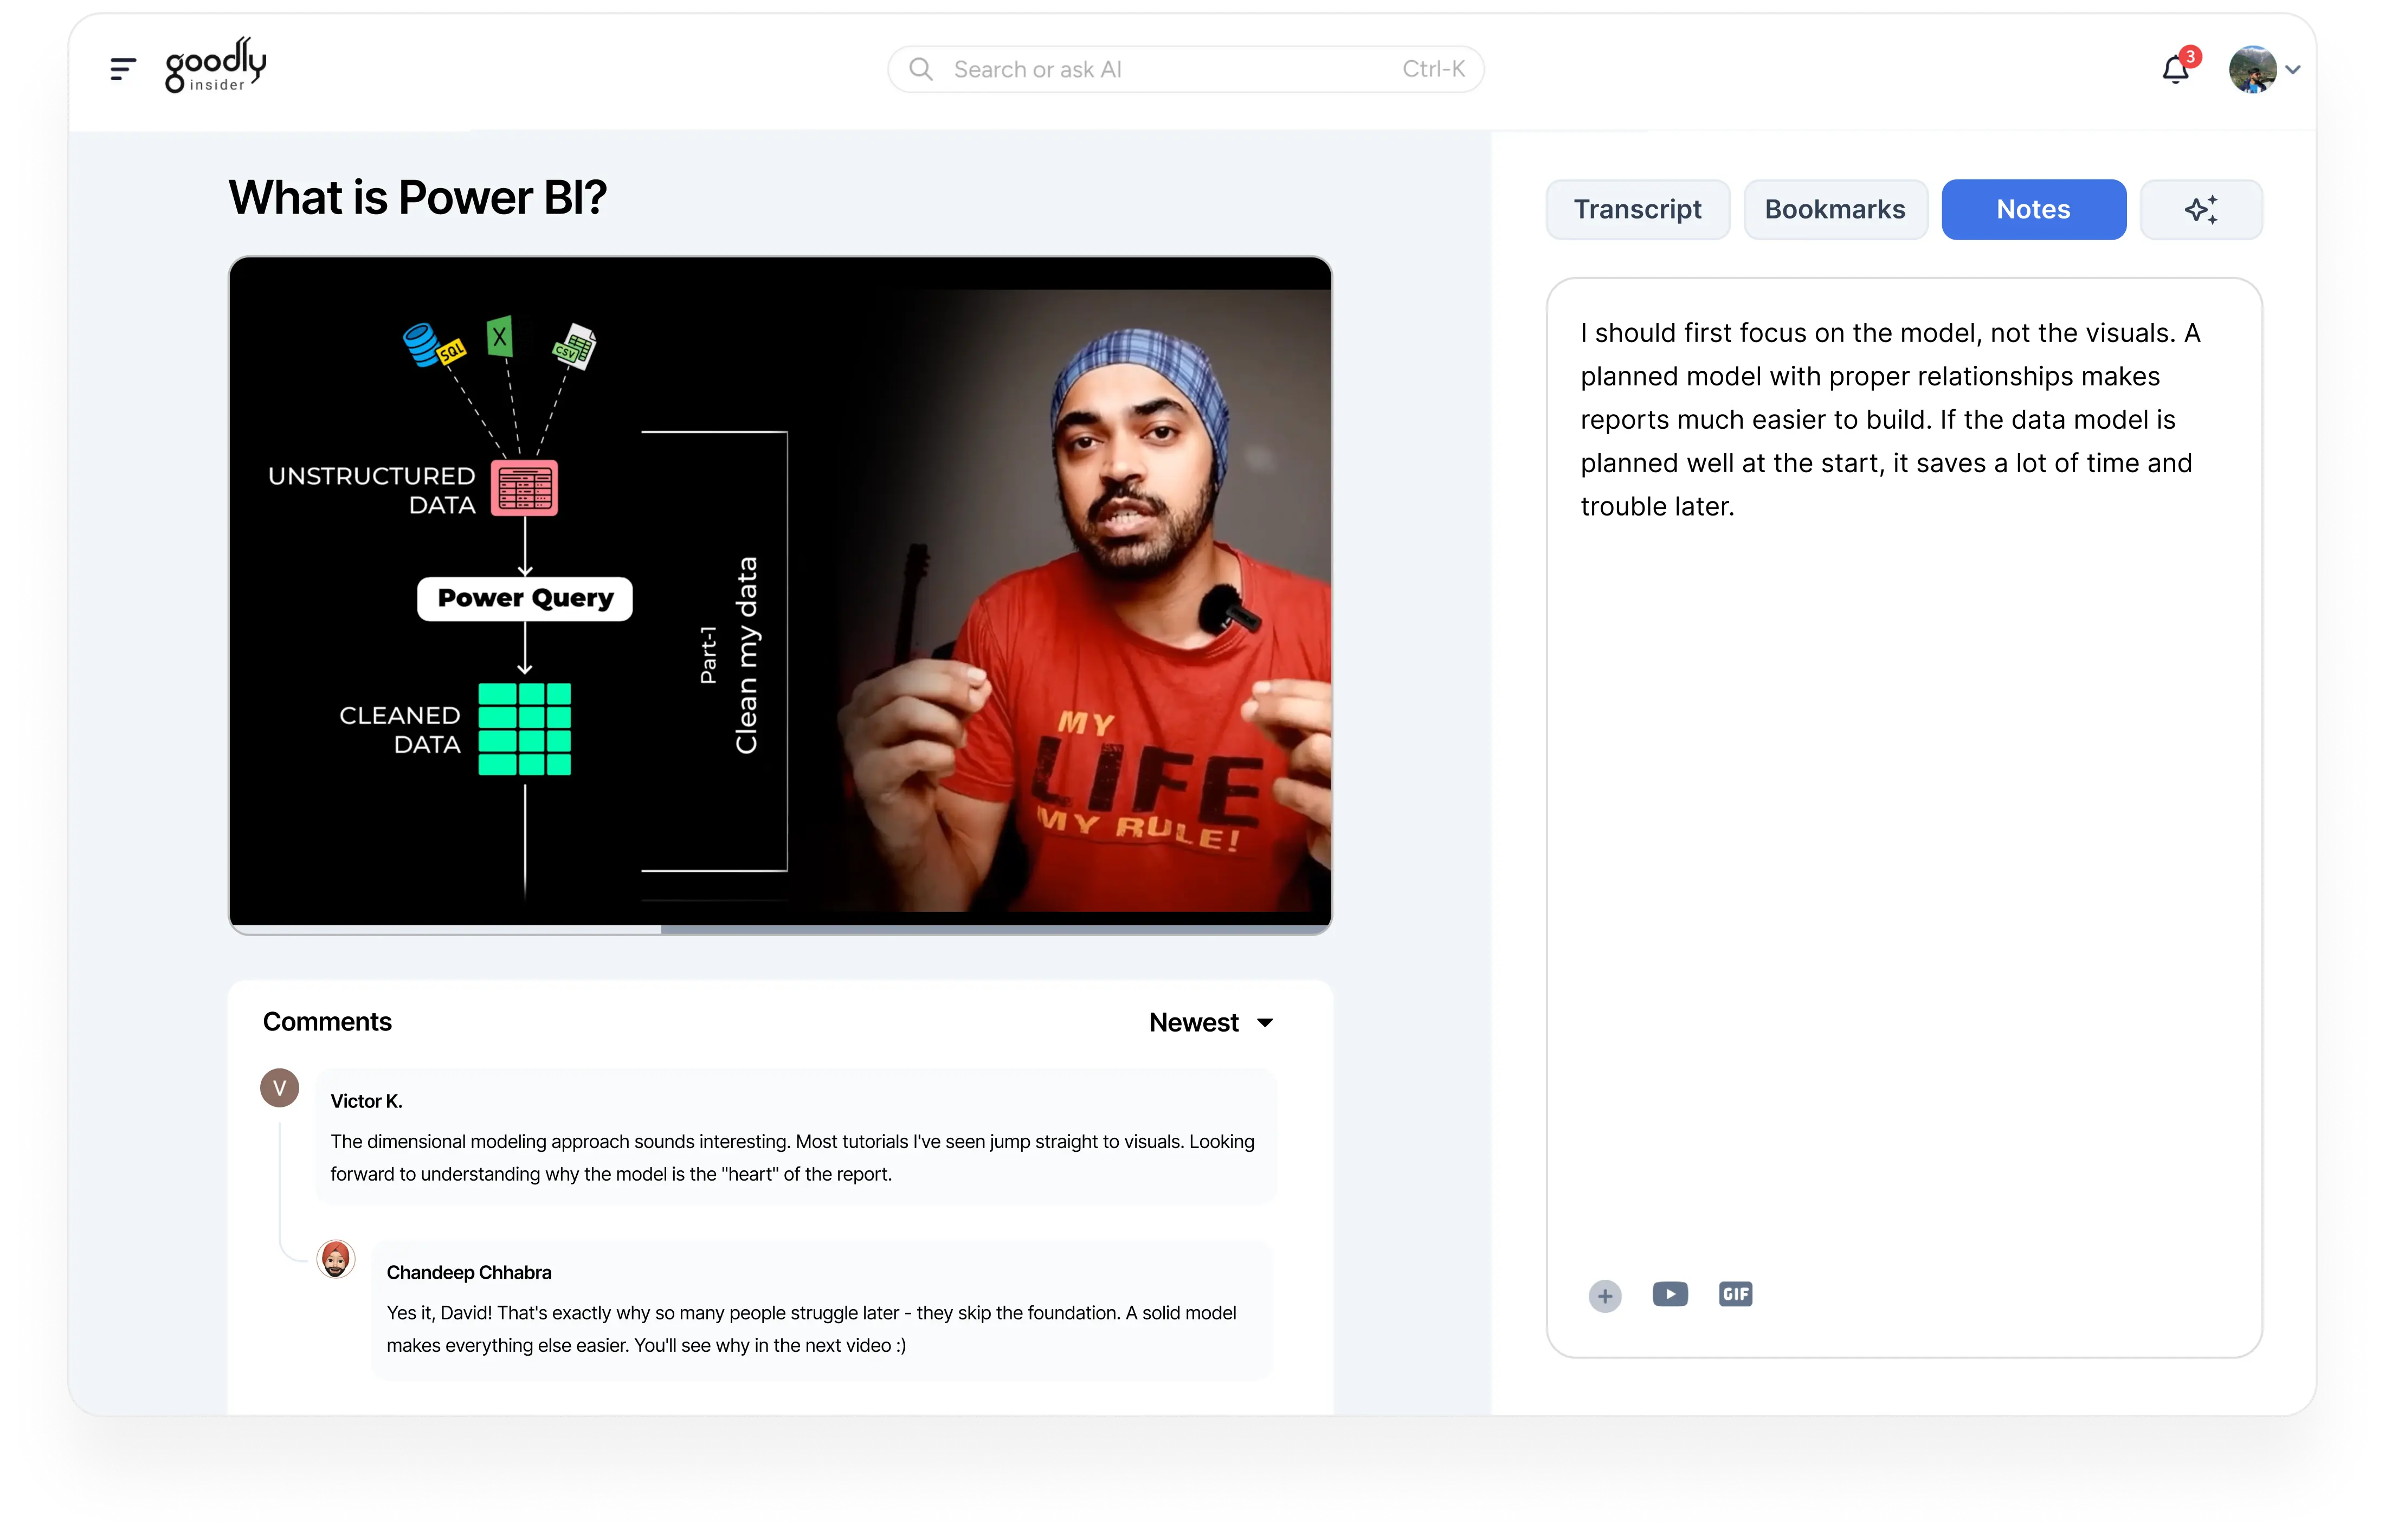This screenshot has height=1540, width=2385.
Task: Click the Victor K. commenter name
Action: (x=366, y=1101)
